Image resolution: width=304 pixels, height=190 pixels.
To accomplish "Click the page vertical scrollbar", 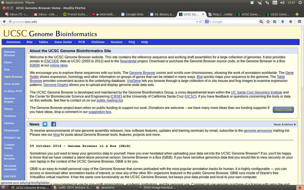I will (x=302, y=105).
